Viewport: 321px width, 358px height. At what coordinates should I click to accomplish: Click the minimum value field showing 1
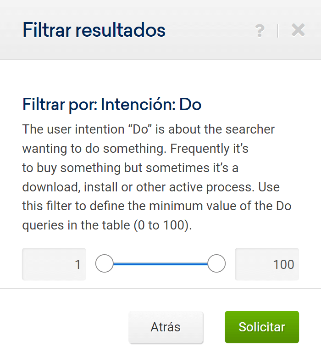point(54,264)
